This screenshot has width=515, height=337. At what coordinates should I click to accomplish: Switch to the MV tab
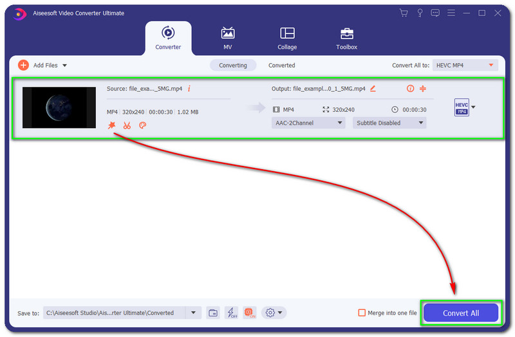pyautogui.click(x=227, y=38)
